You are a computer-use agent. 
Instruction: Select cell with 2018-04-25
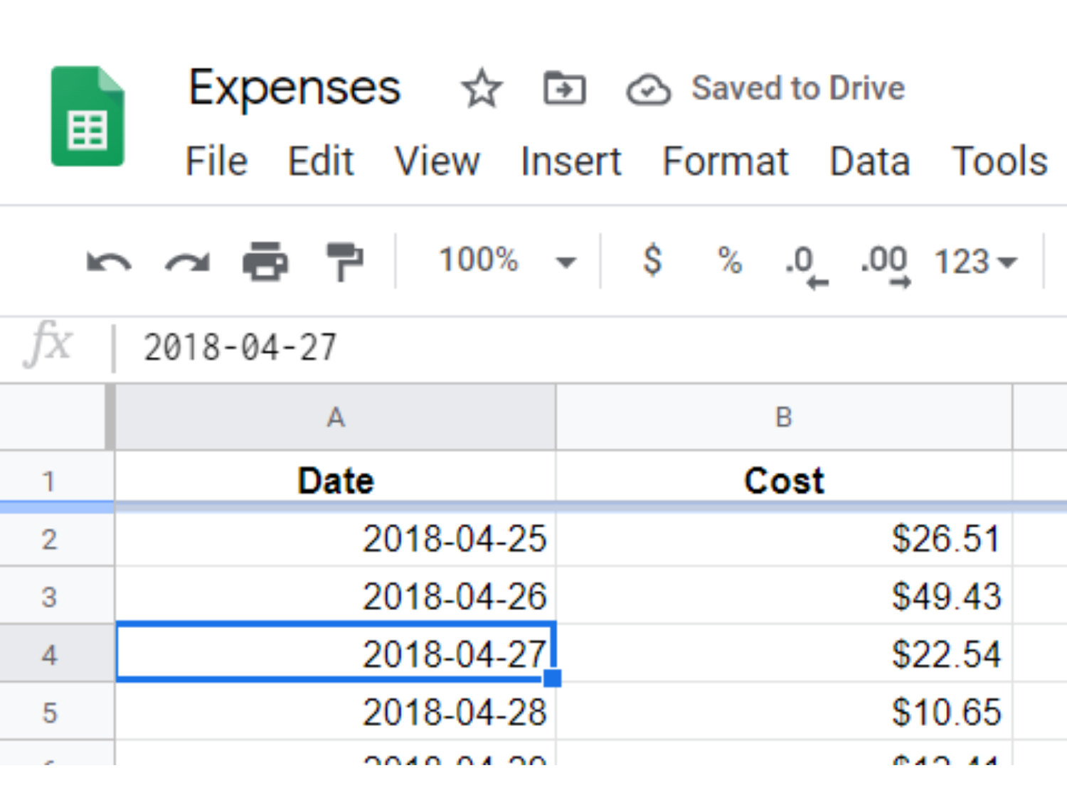335,539
